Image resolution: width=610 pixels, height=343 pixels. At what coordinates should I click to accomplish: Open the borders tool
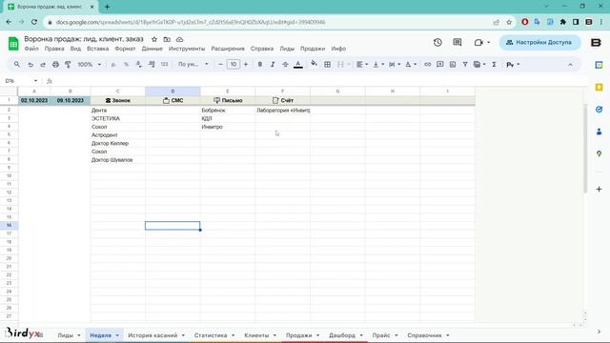click(328, 64)
